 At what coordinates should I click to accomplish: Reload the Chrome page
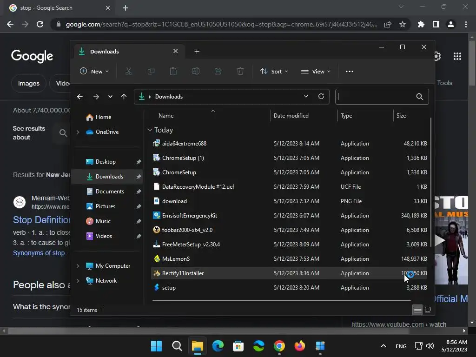40,24
